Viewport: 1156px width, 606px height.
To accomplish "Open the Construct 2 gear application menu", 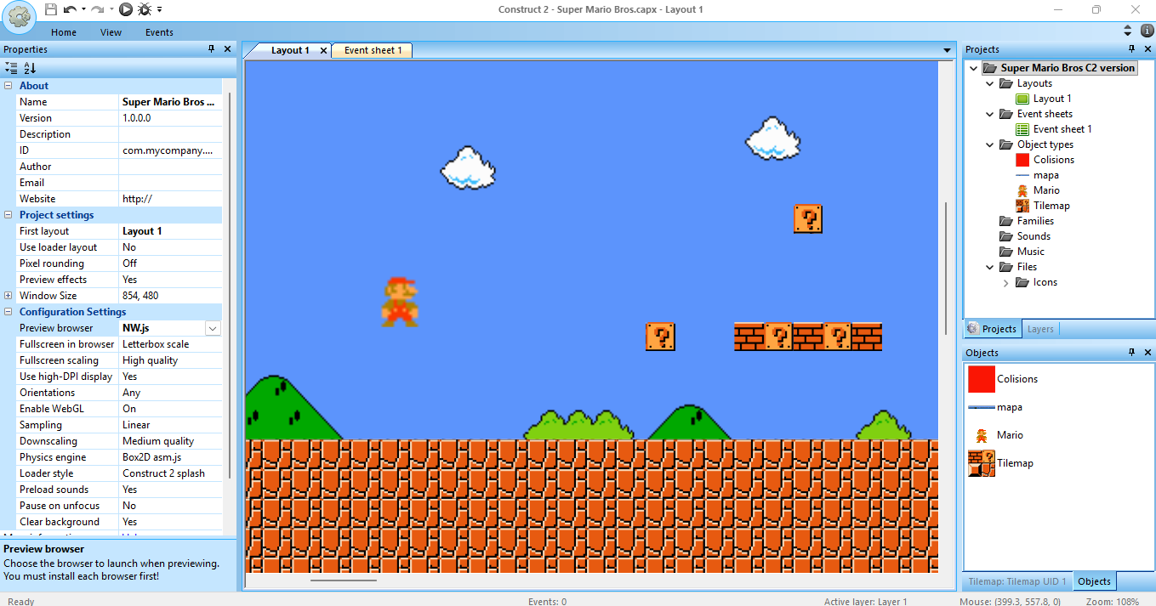I will point(20,17).
